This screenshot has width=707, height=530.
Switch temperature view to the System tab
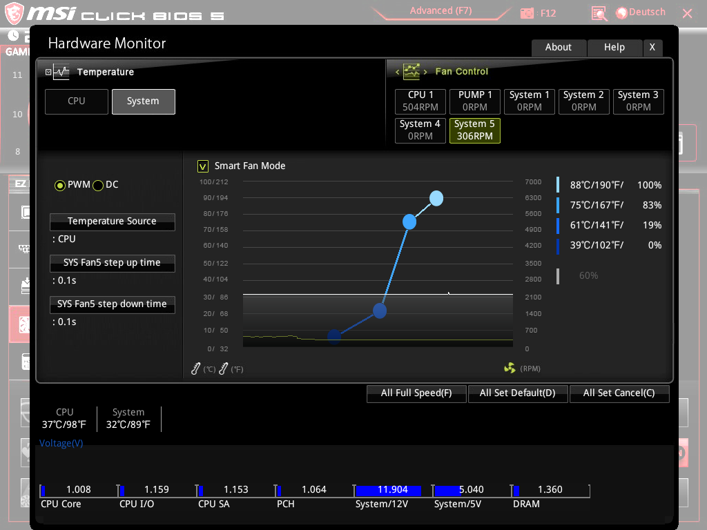pos(144,101)
